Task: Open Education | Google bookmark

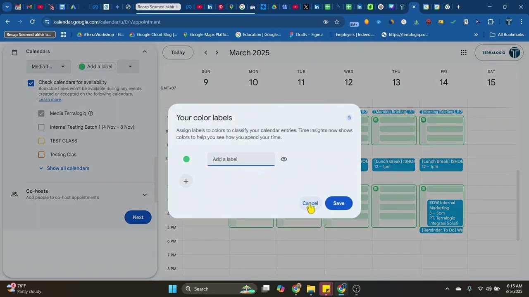Action: point(258,35)
